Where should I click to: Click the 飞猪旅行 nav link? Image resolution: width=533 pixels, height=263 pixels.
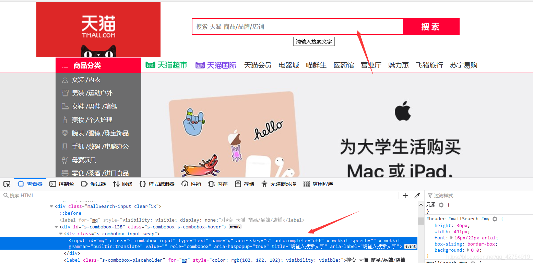(x=429, y=65)
